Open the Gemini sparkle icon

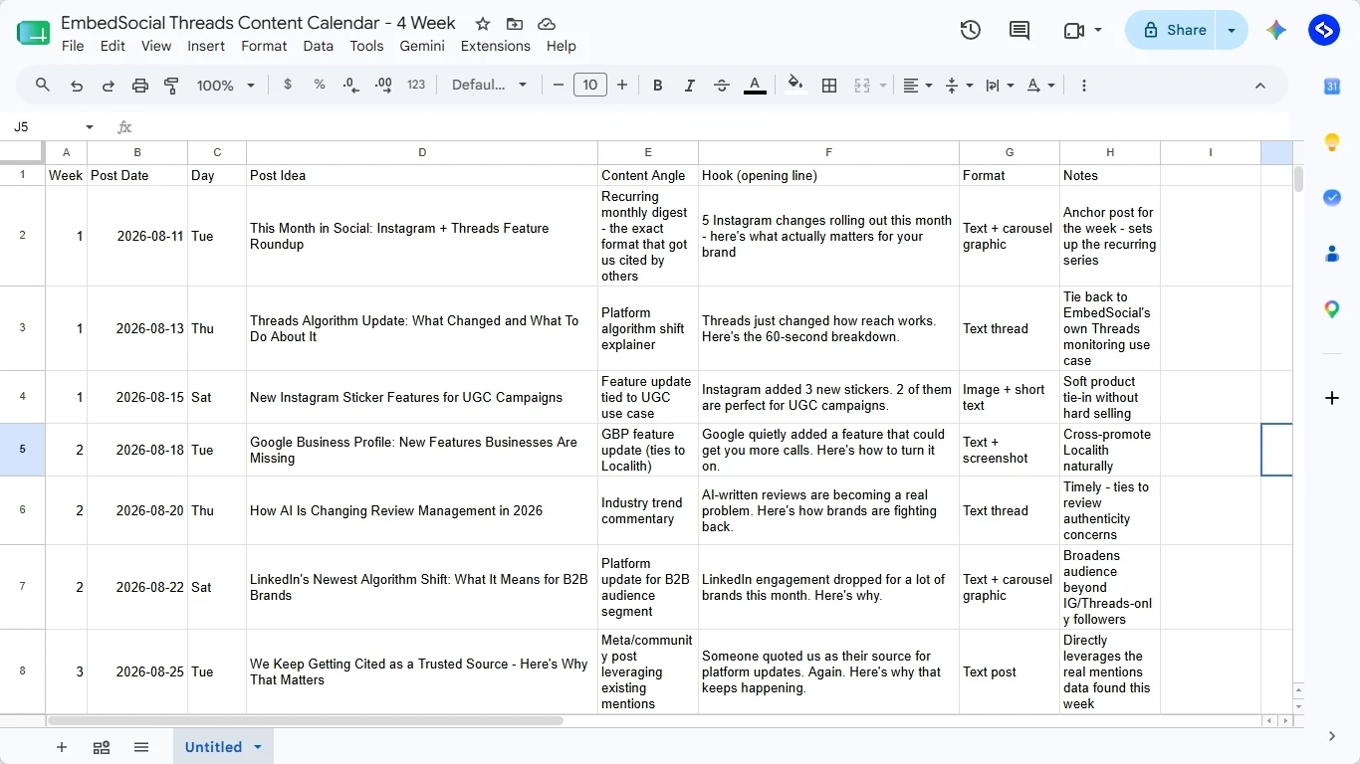coord(1276,30)
